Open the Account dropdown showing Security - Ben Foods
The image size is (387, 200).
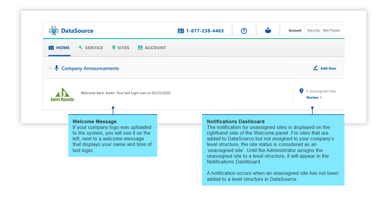324,31
